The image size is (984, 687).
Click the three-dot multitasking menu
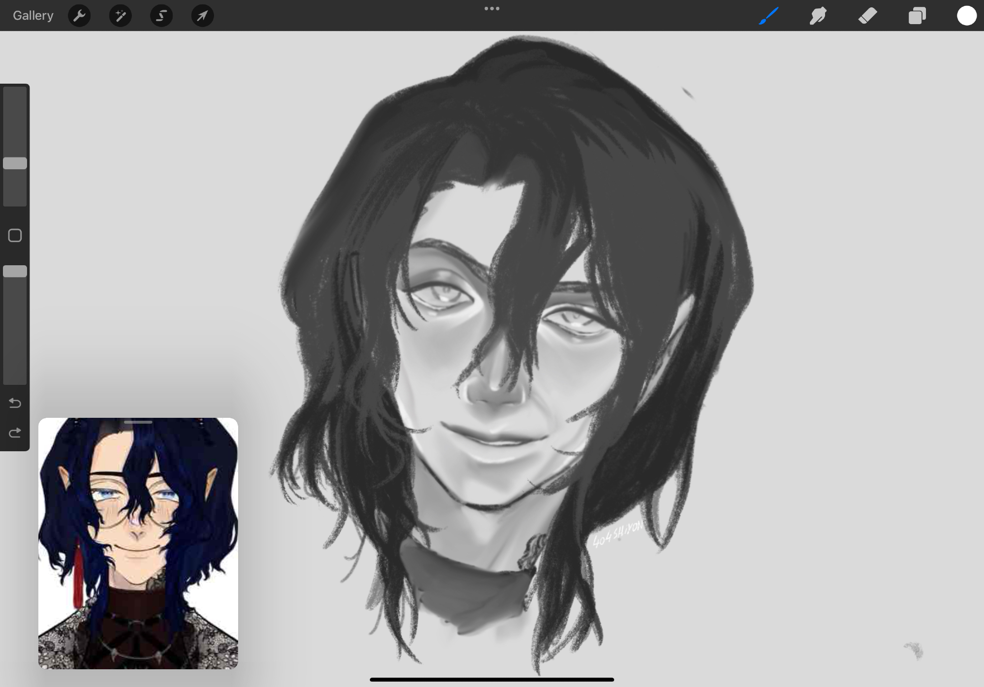click(x=492, y=8)
